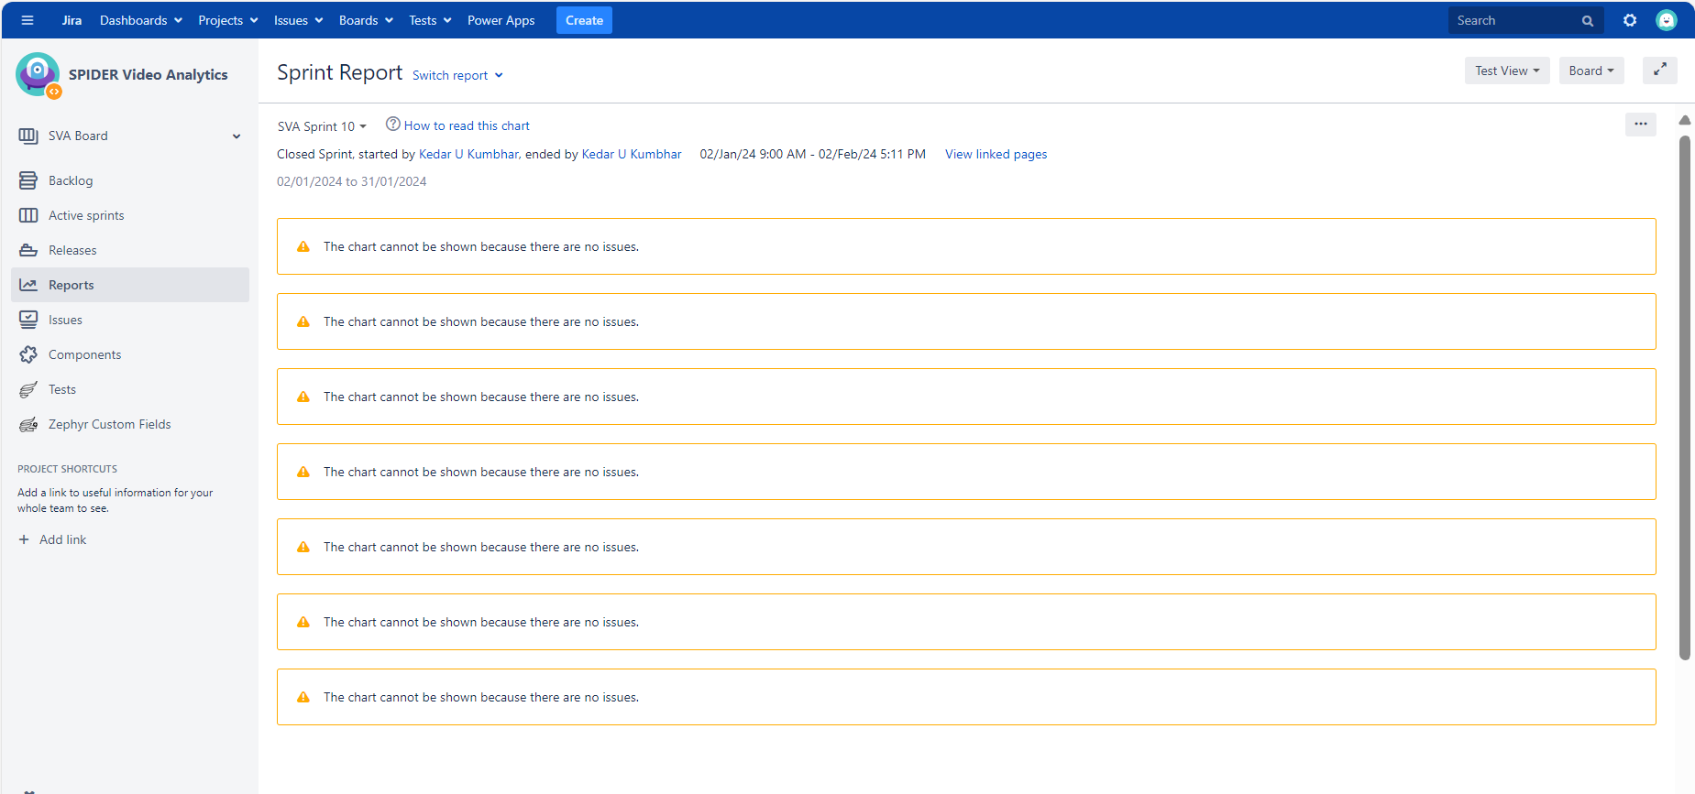Click View linked pages
1695x794 pixels.
coord(996,154)
